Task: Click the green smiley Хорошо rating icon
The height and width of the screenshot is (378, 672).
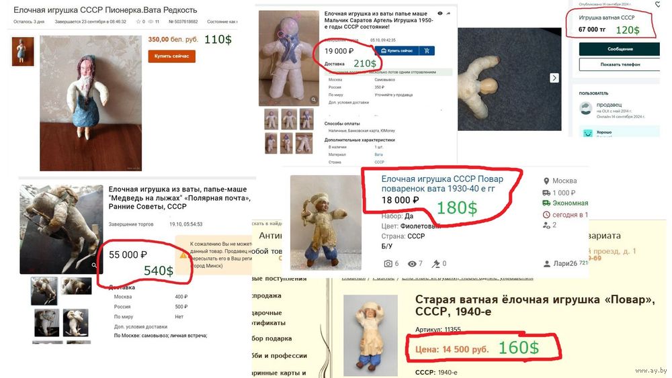Action: point(587,133)
